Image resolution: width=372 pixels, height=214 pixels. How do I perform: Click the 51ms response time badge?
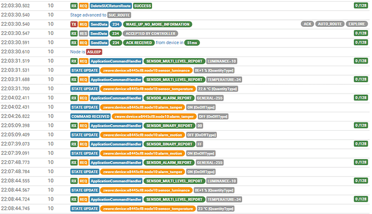pos(192,42)
